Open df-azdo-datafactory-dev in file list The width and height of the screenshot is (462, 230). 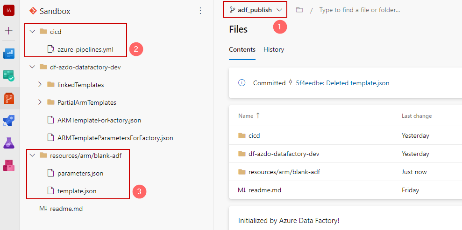pos(284,154)
